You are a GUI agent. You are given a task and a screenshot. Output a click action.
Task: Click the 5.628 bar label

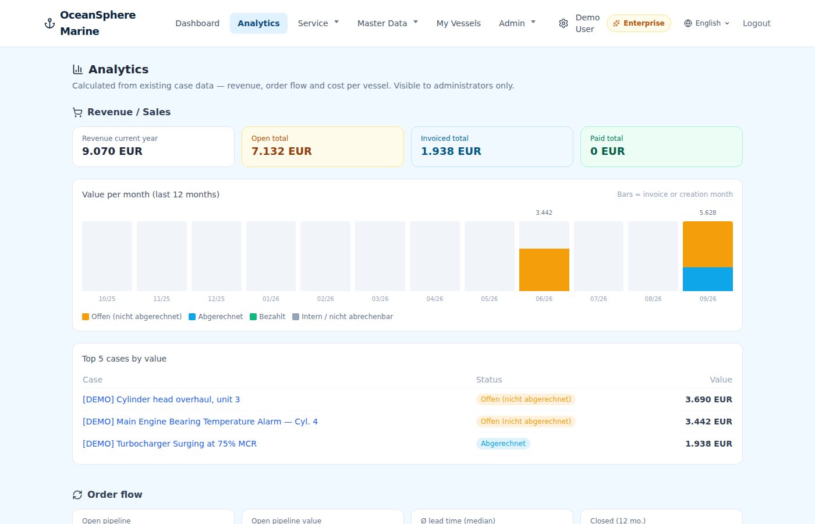(x=708, y=213)
